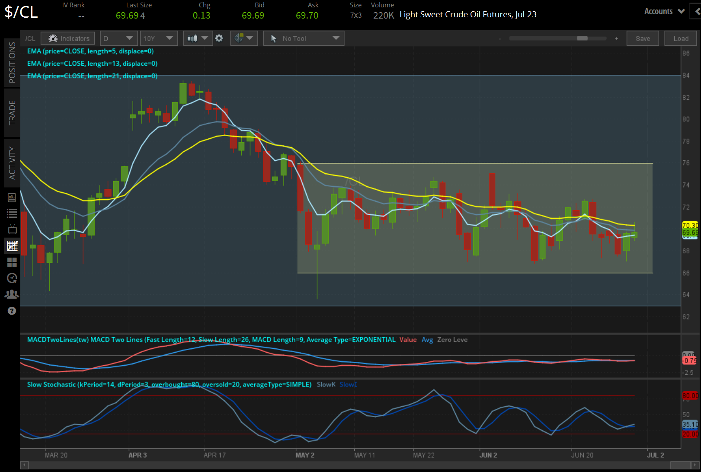Image resolution: width=701 pixels, height=472 pixels.
Task: Open the D timeframe dropdown
Action: [x=118, y=38]
